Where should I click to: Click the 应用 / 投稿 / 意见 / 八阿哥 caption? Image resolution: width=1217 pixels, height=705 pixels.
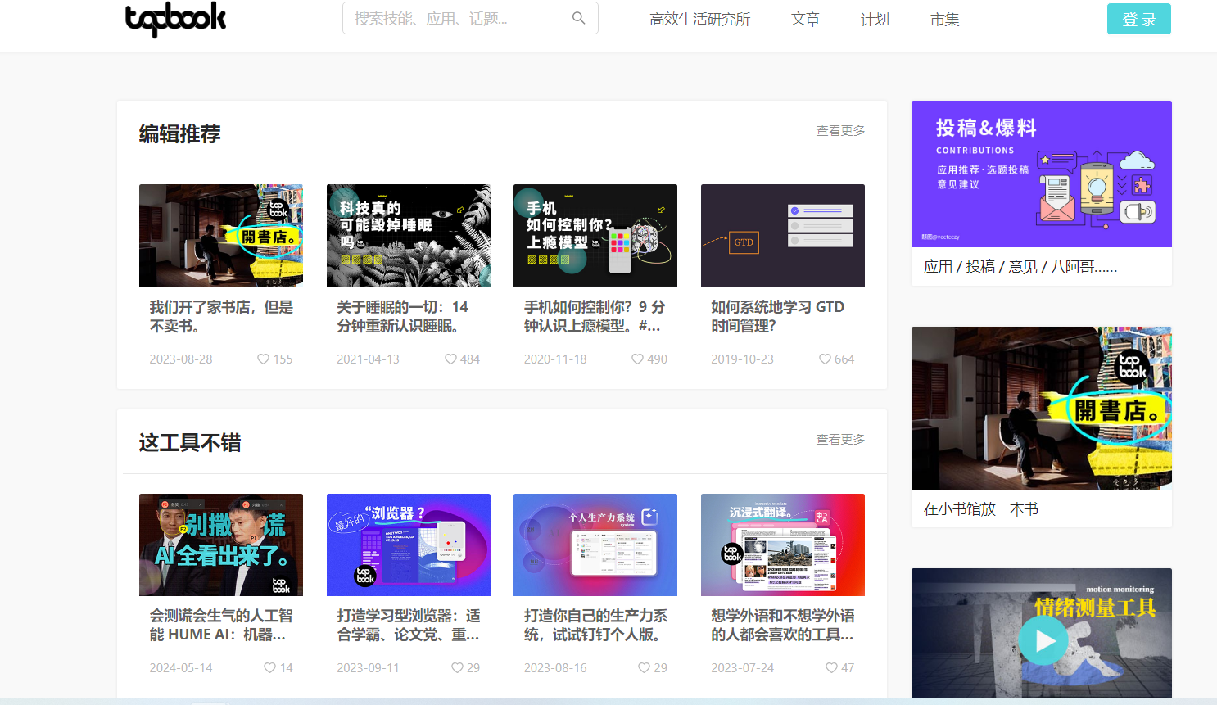[1020, 267]
